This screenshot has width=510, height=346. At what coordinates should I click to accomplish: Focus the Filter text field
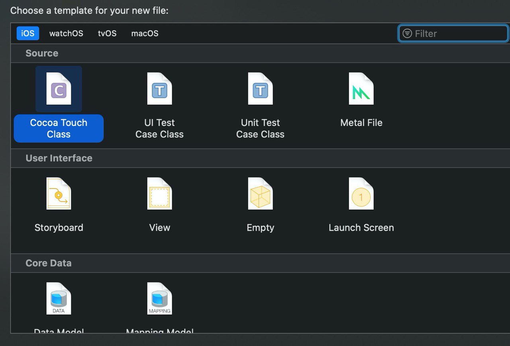(x=453, y=33)
